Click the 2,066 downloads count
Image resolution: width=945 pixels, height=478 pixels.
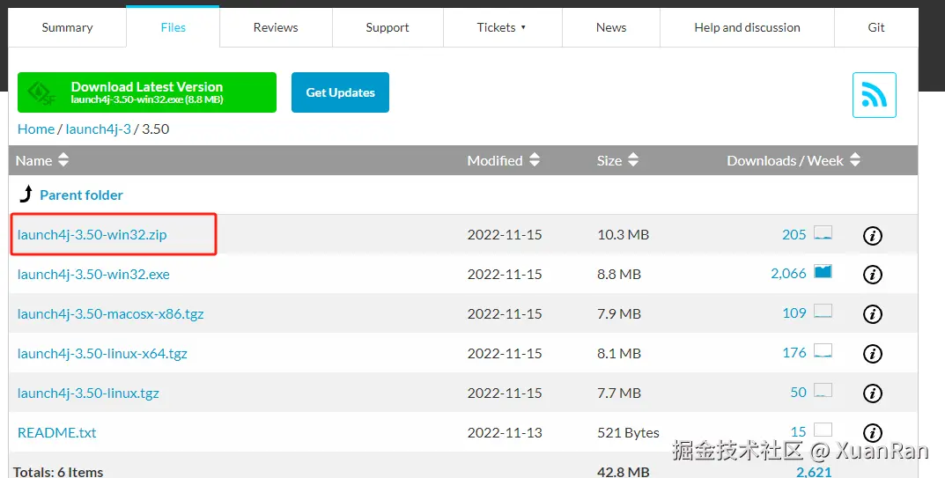[788, 274]
